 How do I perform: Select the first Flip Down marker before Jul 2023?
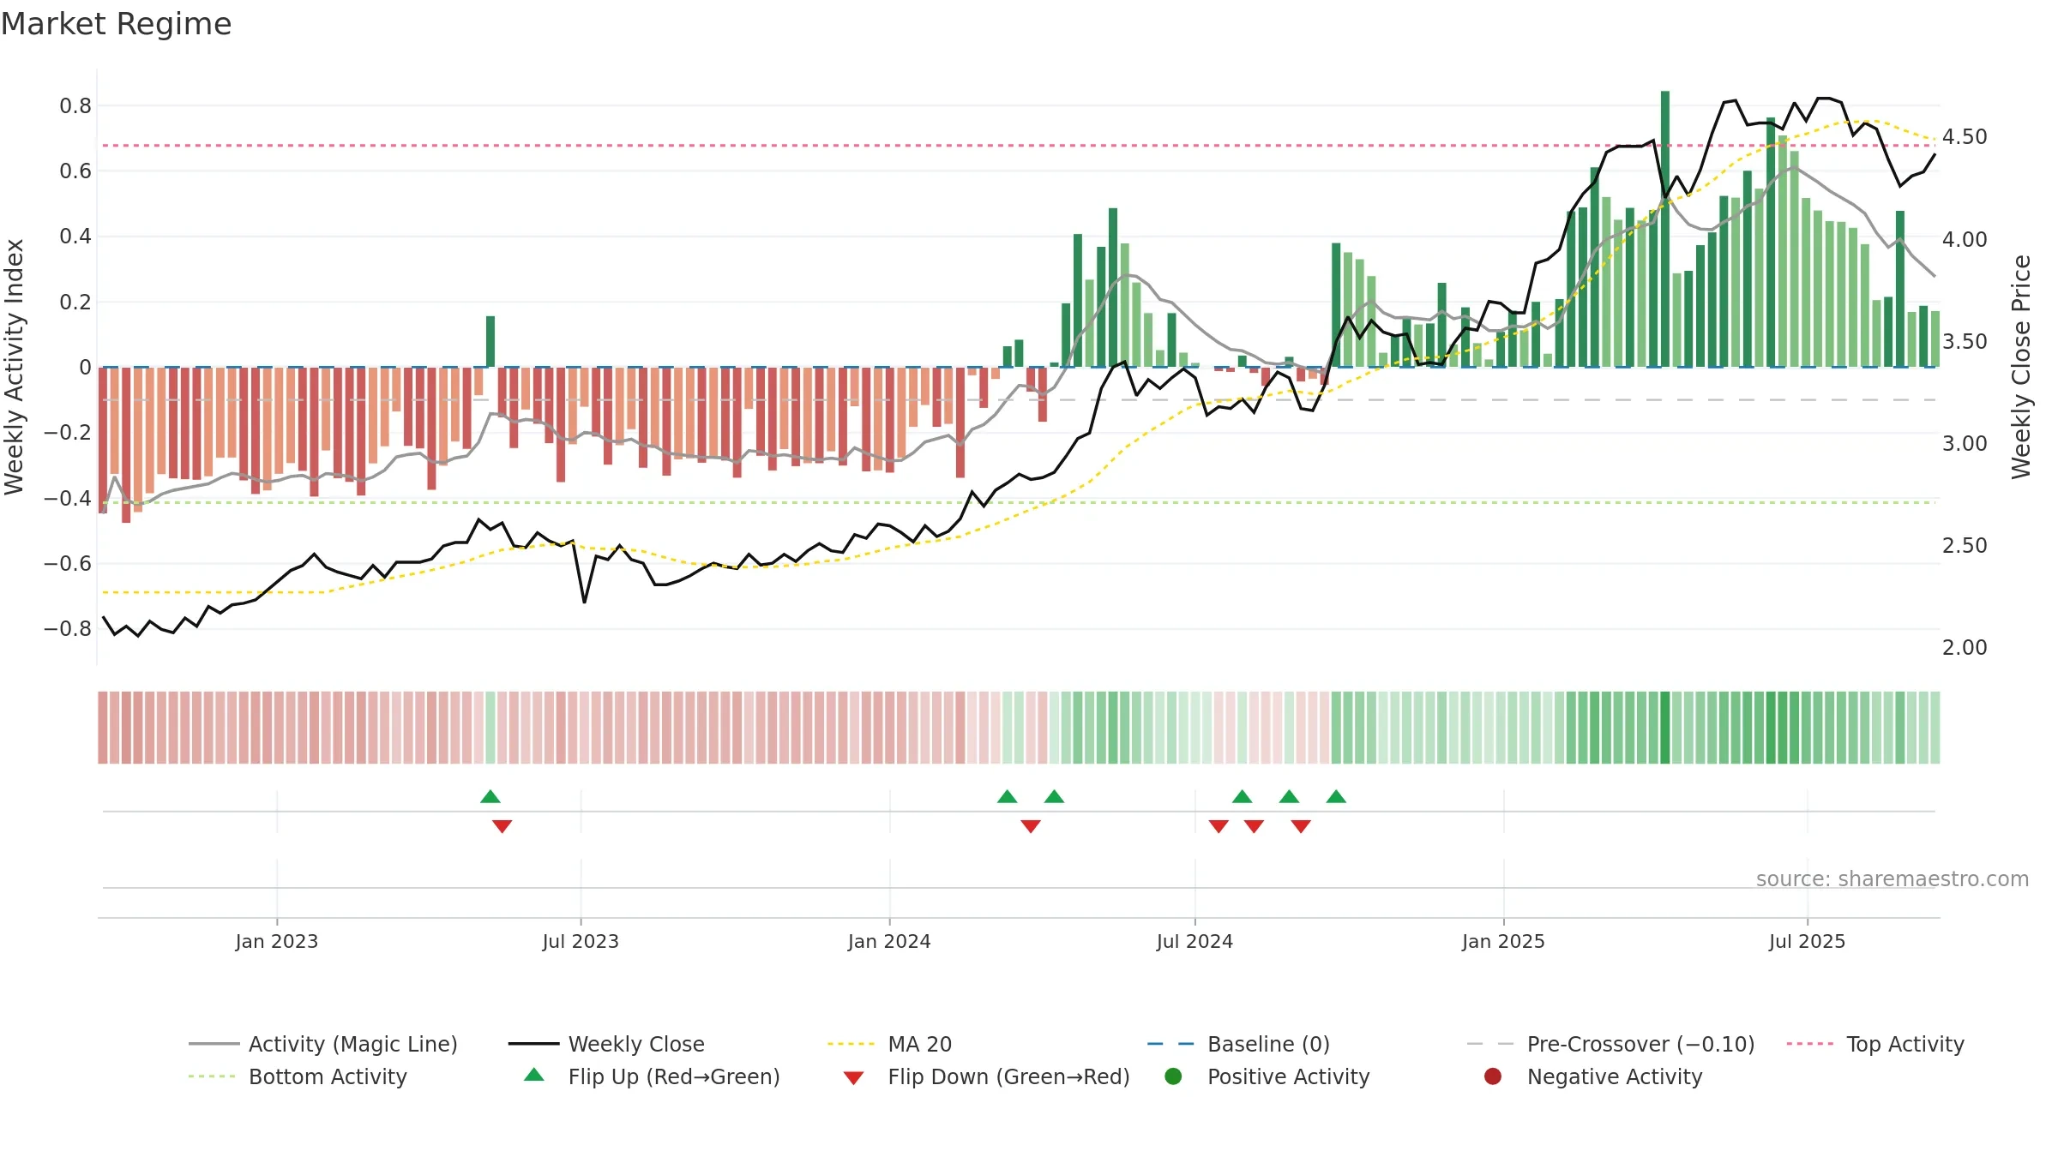[x=502, y=826]
